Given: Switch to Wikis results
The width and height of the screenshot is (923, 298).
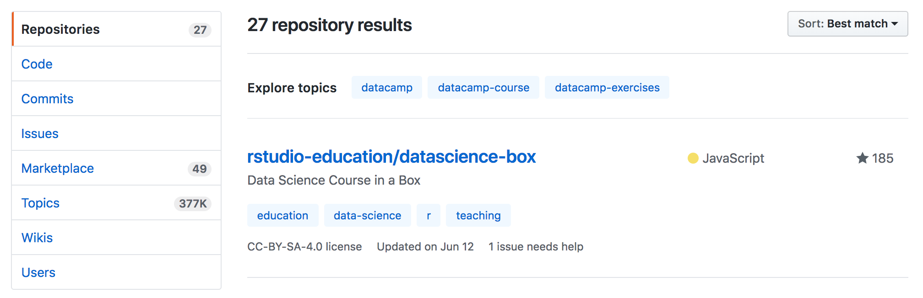Looking at the screenshot, I should (x=37, y=238).
